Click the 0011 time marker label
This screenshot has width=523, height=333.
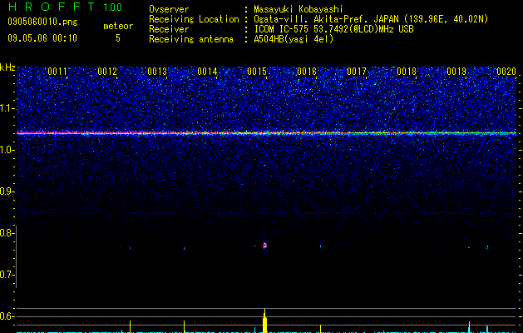(57, 72)
